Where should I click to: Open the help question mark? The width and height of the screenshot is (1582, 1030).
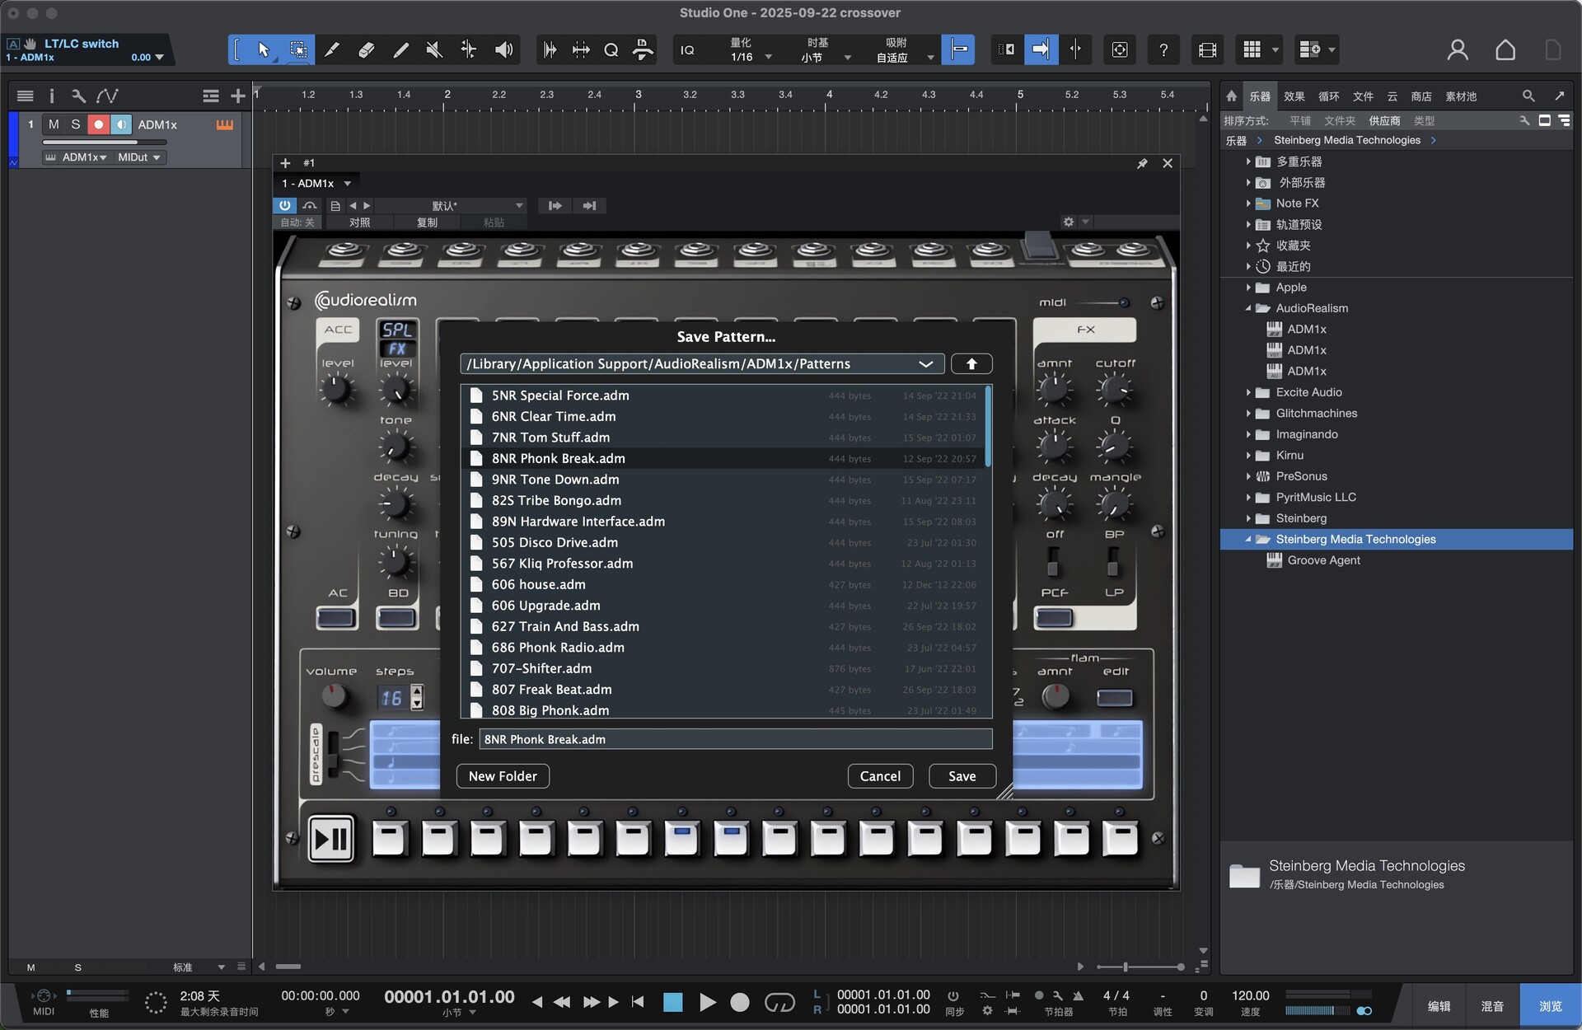(1163, 50)
